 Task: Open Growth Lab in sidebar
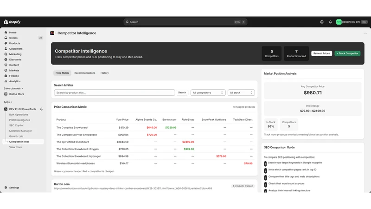click(16, 137)
